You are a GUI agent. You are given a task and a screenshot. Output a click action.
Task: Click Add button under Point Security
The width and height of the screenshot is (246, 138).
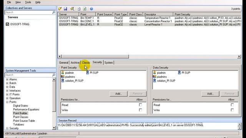(118, 94)
